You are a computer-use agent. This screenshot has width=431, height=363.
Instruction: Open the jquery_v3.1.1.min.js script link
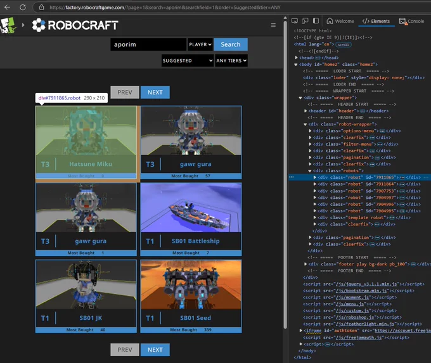pos(366,284)
